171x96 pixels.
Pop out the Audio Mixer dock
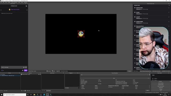[x=64, y=73]
